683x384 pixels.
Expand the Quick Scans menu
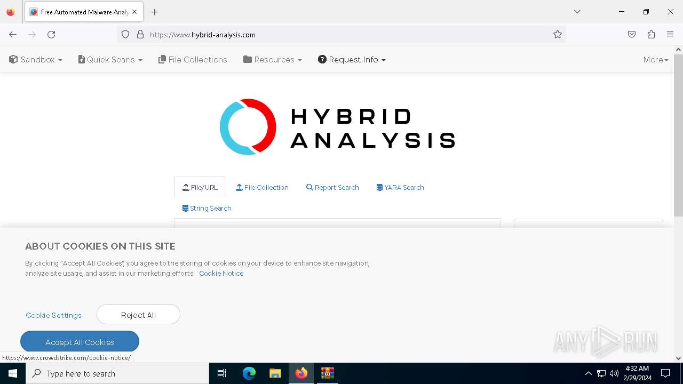click(110, 60)
